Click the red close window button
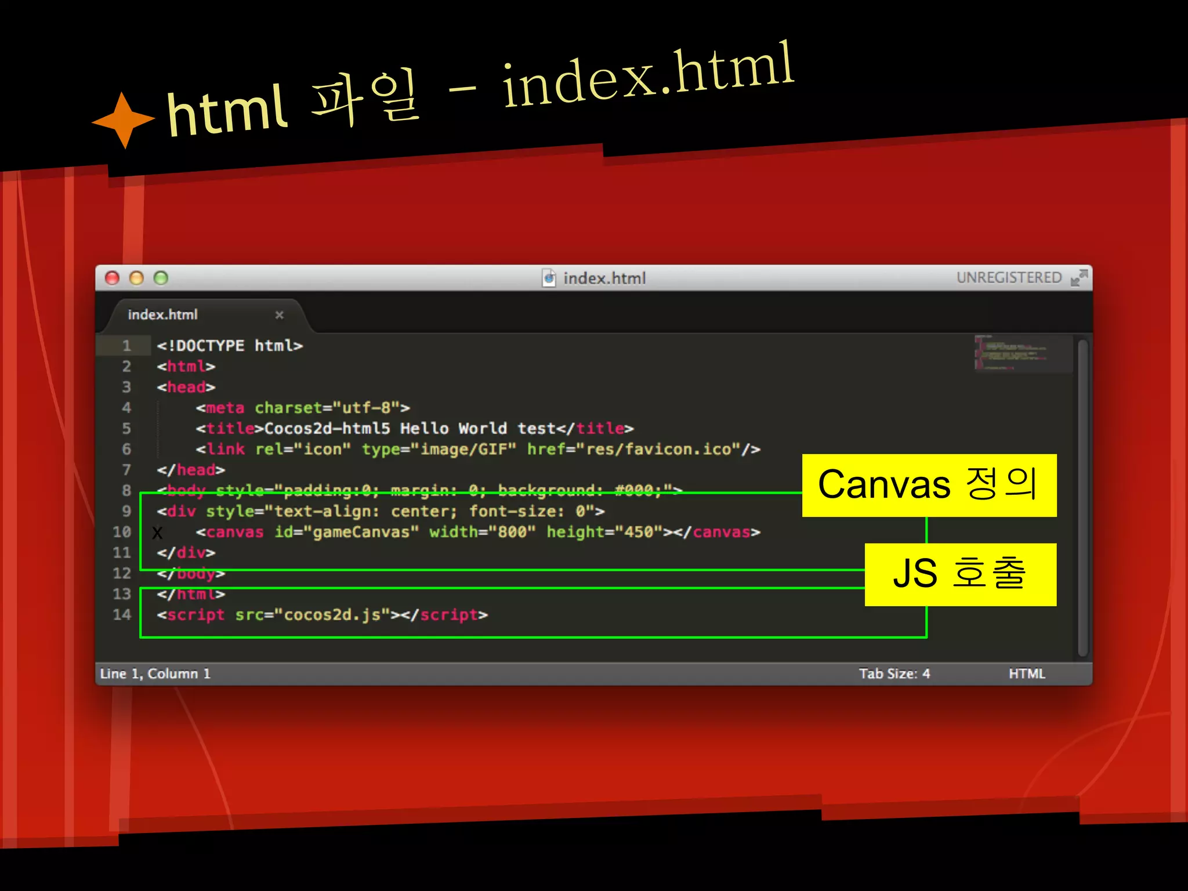 point(112,278)
